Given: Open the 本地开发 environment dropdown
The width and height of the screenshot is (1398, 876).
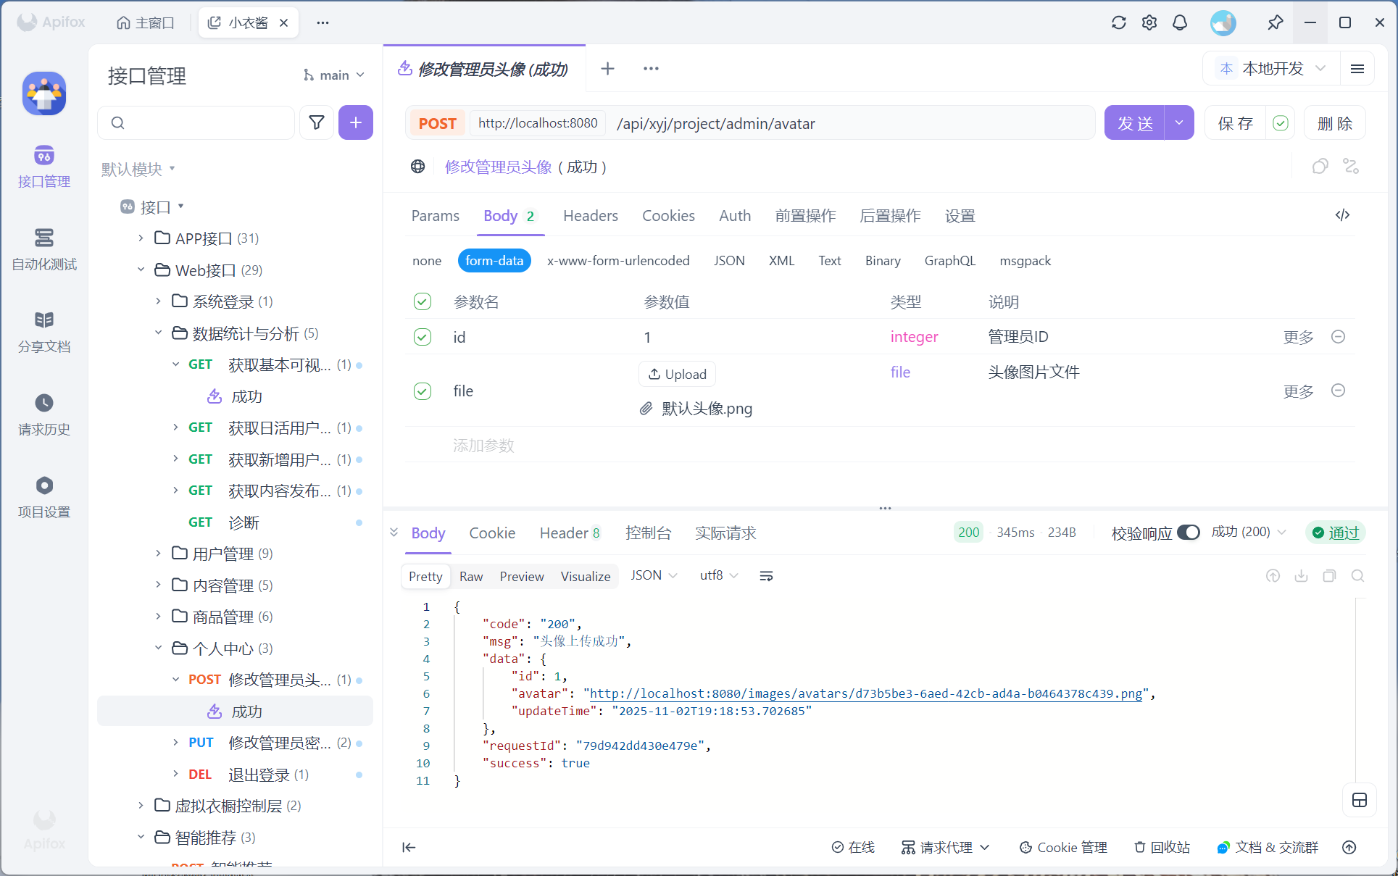Looking at the screenshot, I should pyautogui.click(x=1273, y=69).
